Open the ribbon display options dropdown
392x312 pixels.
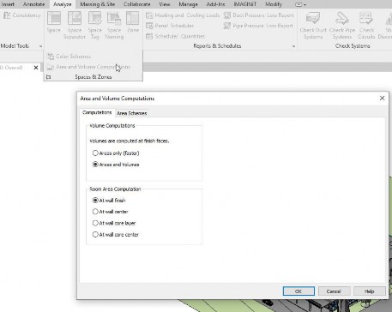(x=300, y=4)
